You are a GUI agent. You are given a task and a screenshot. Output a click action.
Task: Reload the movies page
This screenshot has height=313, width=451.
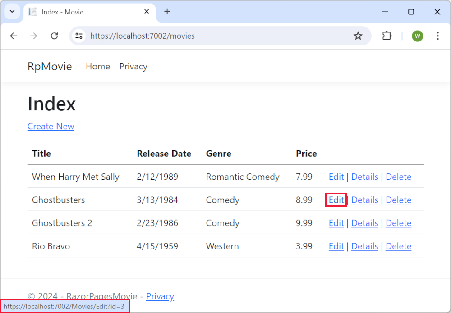click(54, 36)
